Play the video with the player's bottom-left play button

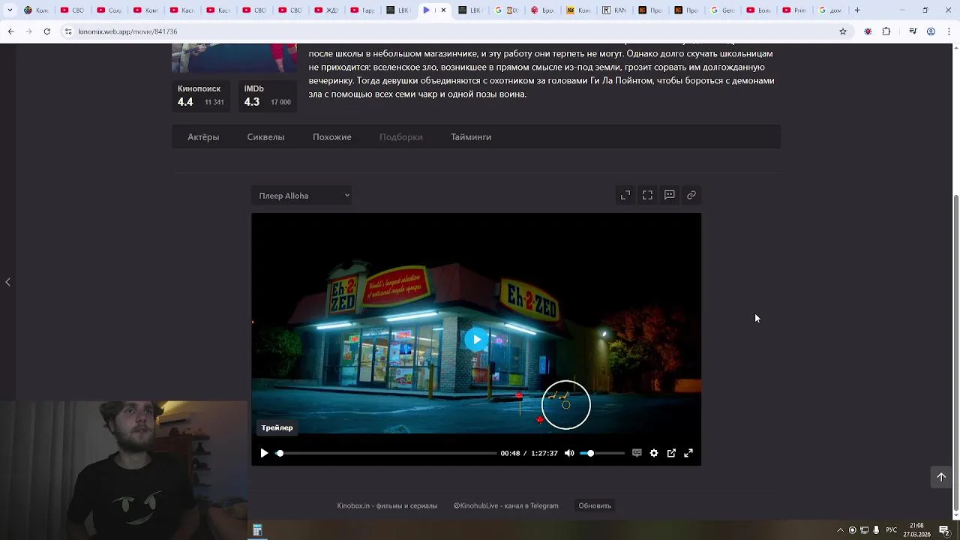point(264,453)
